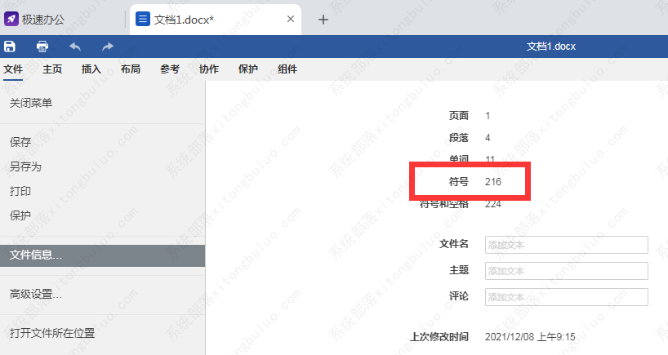Image resolution: width=668 pixels, height=355 pixels.
Task: Click the 评论 text input field
Action: click(566, 297)
